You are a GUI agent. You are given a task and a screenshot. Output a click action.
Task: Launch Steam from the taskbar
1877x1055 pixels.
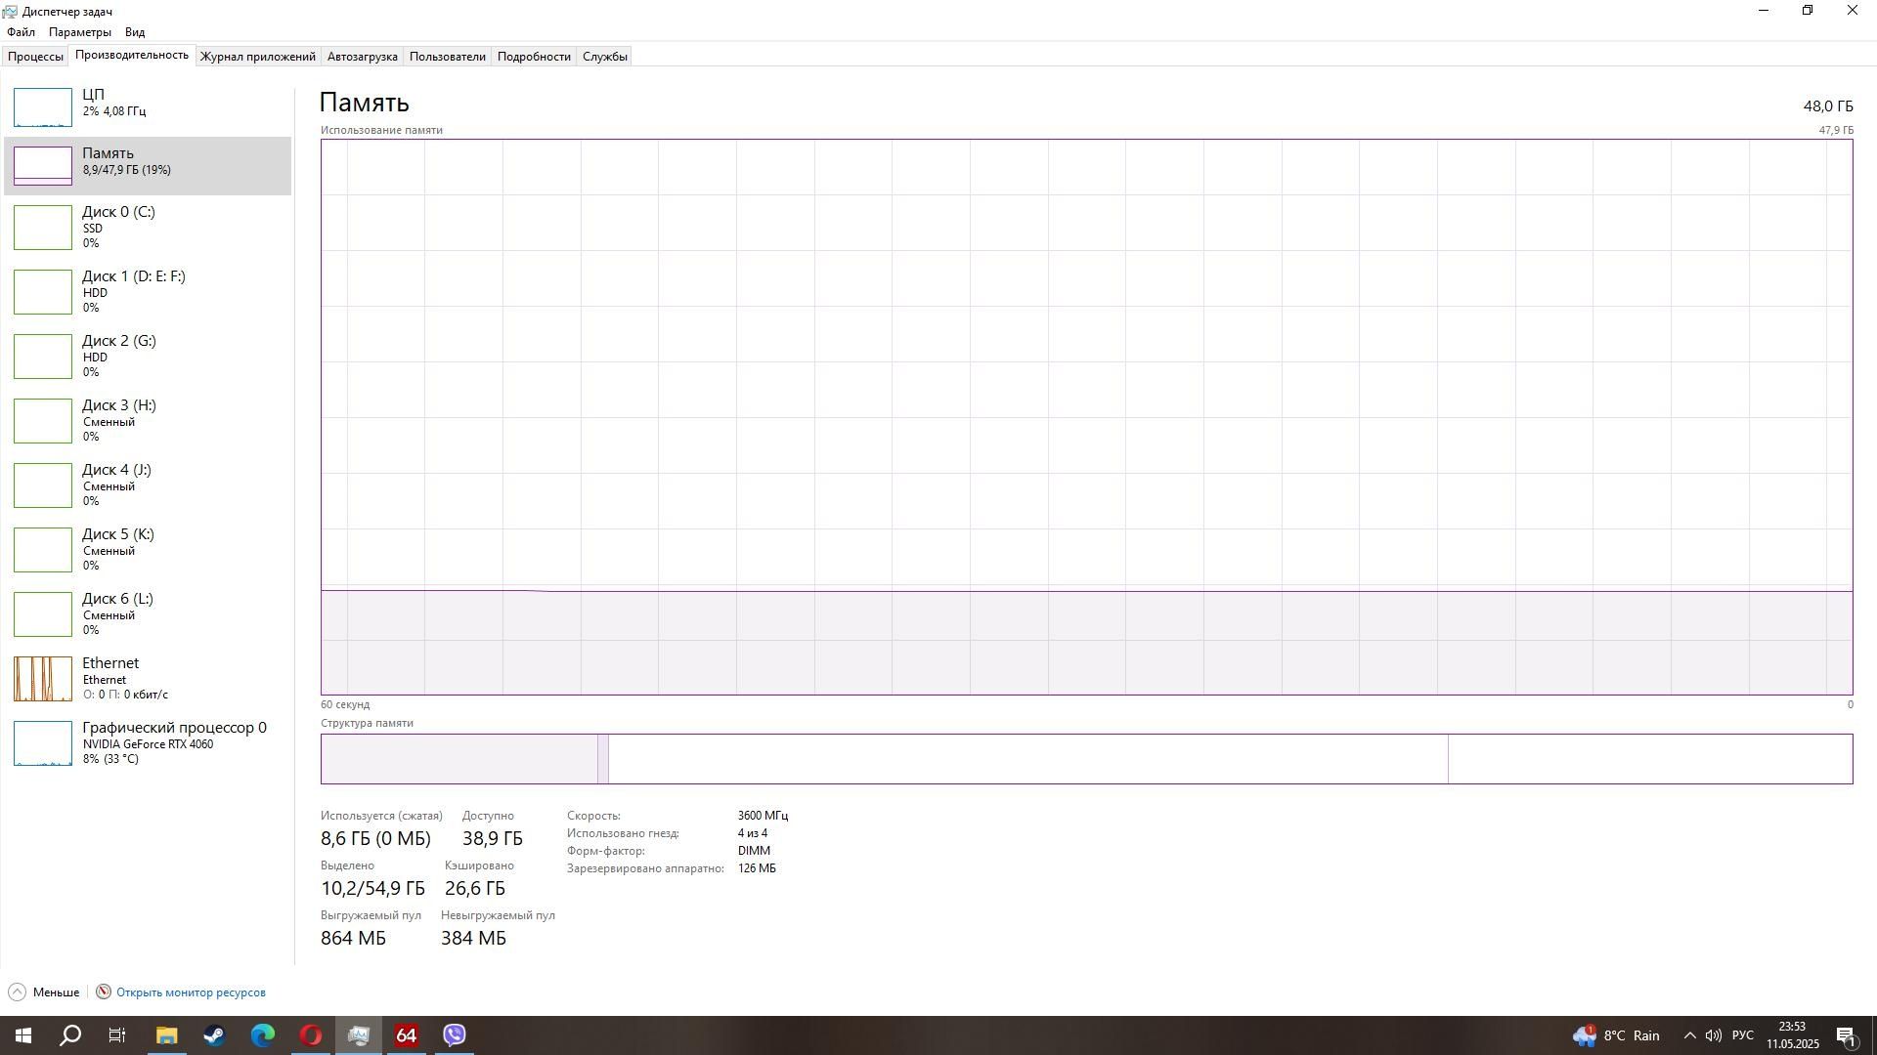coord(214,1035)
